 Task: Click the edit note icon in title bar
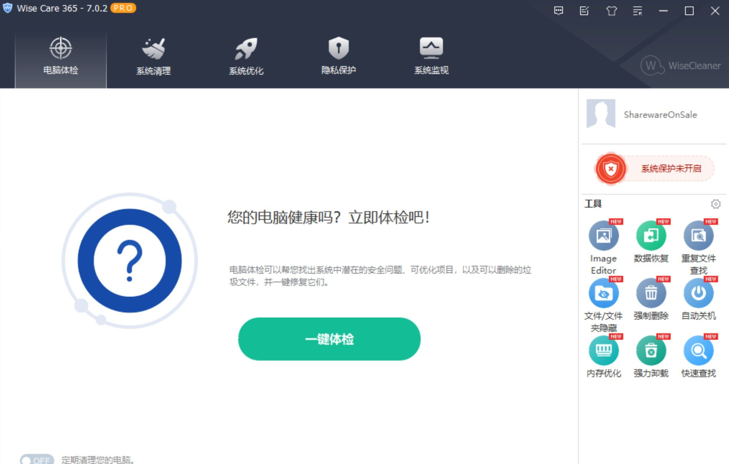(x=584, y=11)
